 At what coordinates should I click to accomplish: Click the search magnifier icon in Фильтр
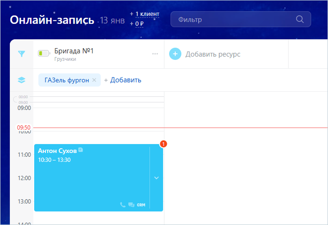click(x=300, y=20)
